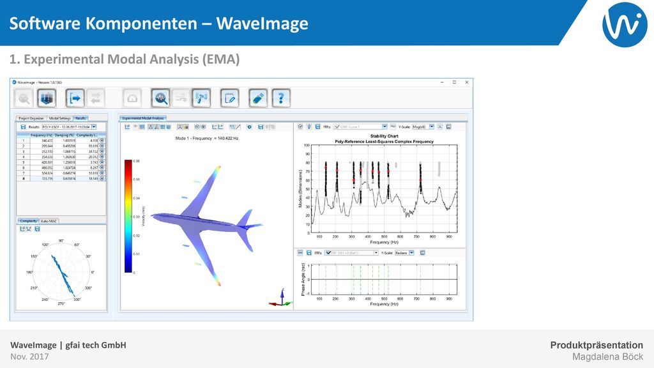Select mode row 8 at 723.716 Hz
The width and height of the screenshot is (654, 368).
(x=61, y=179)
